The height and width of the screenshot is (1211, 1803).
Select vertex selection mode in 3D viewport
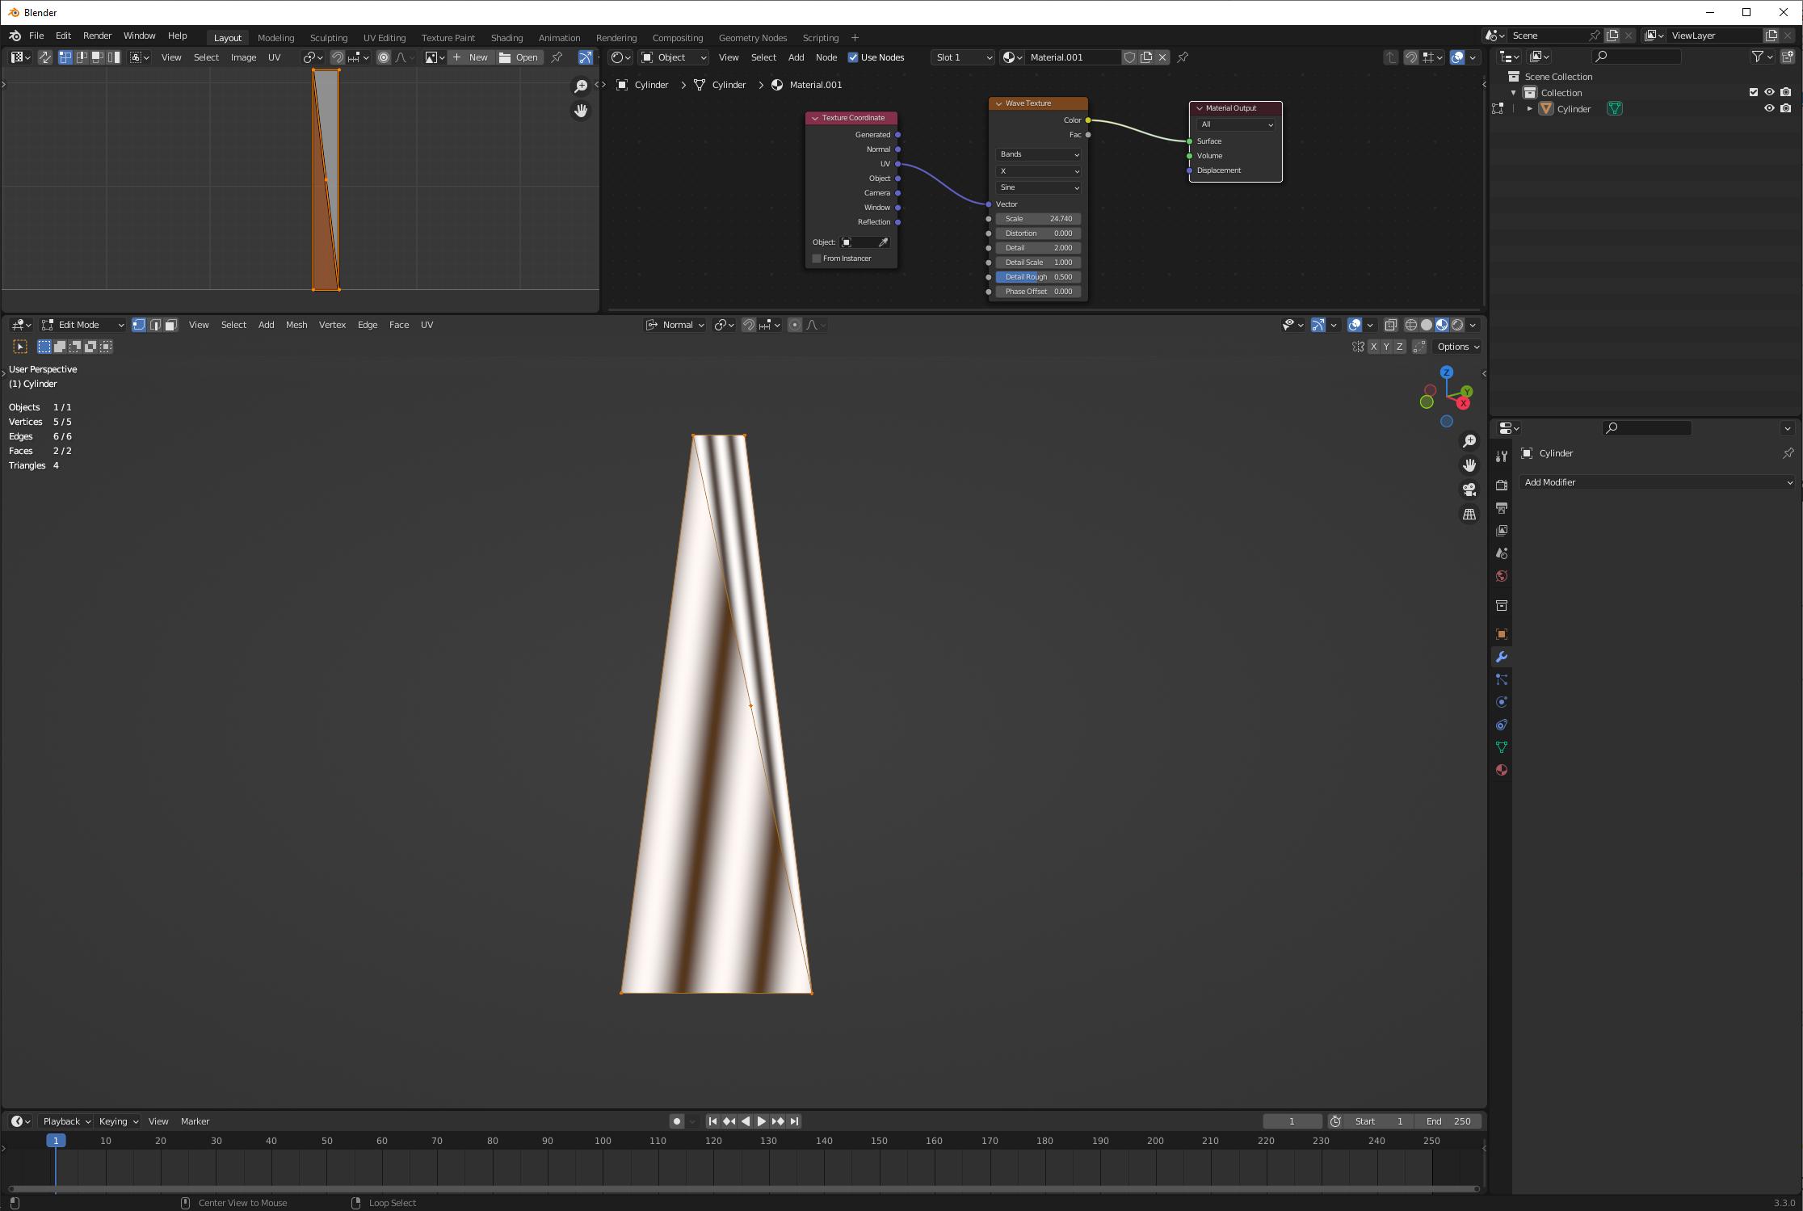point(139,325)
